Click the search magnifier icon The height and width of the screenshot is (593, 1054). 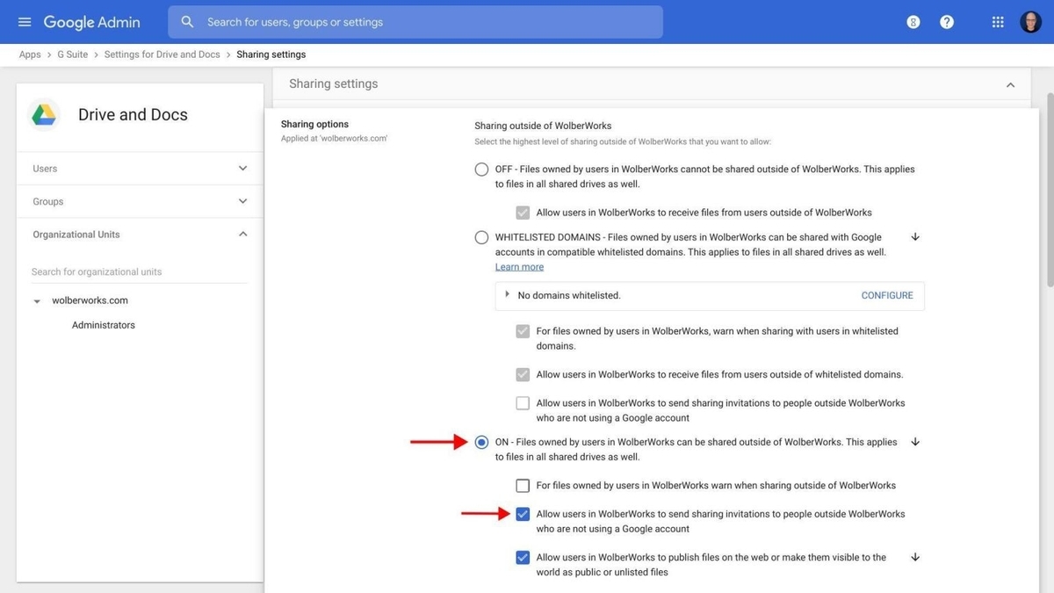[x=184, y=20]
